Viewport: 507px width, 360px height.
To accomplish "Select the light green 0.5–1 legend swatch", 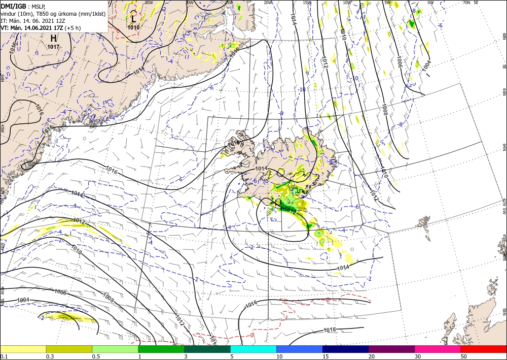I will click(115, 349).
